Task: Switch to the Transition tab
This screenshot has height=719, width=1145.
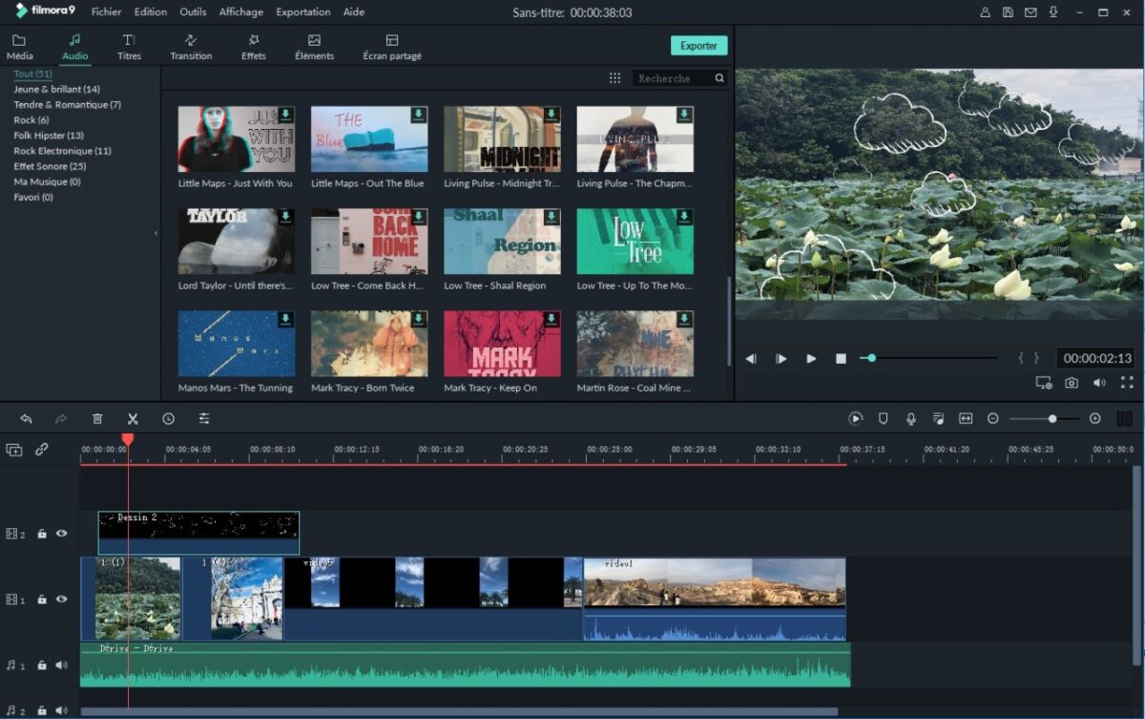Action: pos(191,47)
